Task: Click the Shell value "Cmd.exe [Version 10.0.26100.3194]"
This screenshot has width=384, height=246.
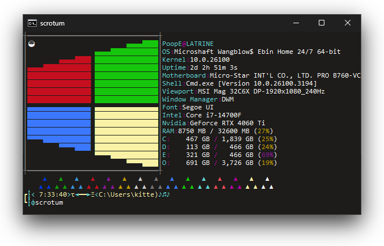Action: coord(251,83)
